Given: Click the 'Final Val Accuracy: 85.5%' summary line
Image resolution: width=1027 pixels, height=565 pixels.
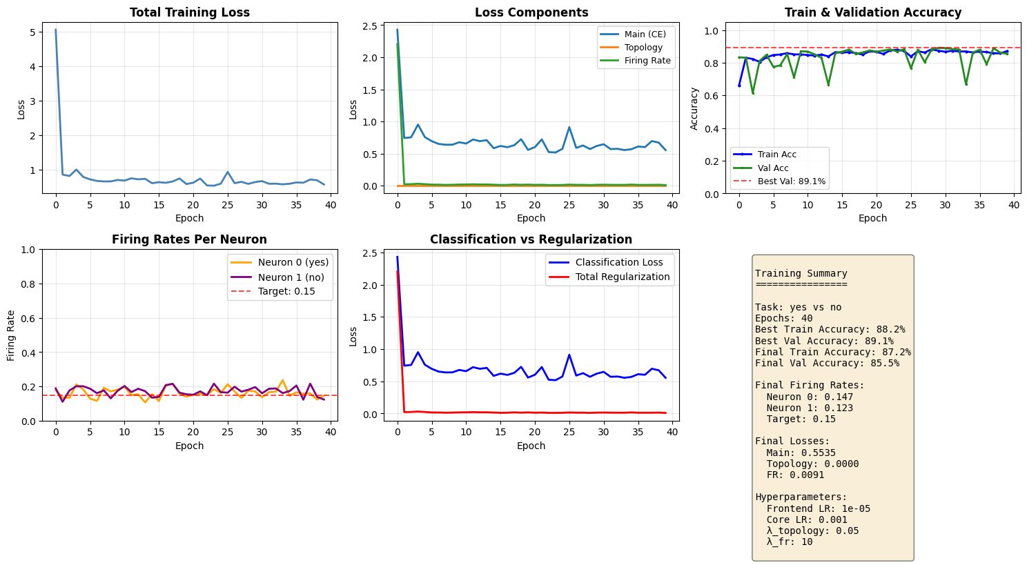Looking at the screenshot, I should pyautogui.click(x=827, y=363).
